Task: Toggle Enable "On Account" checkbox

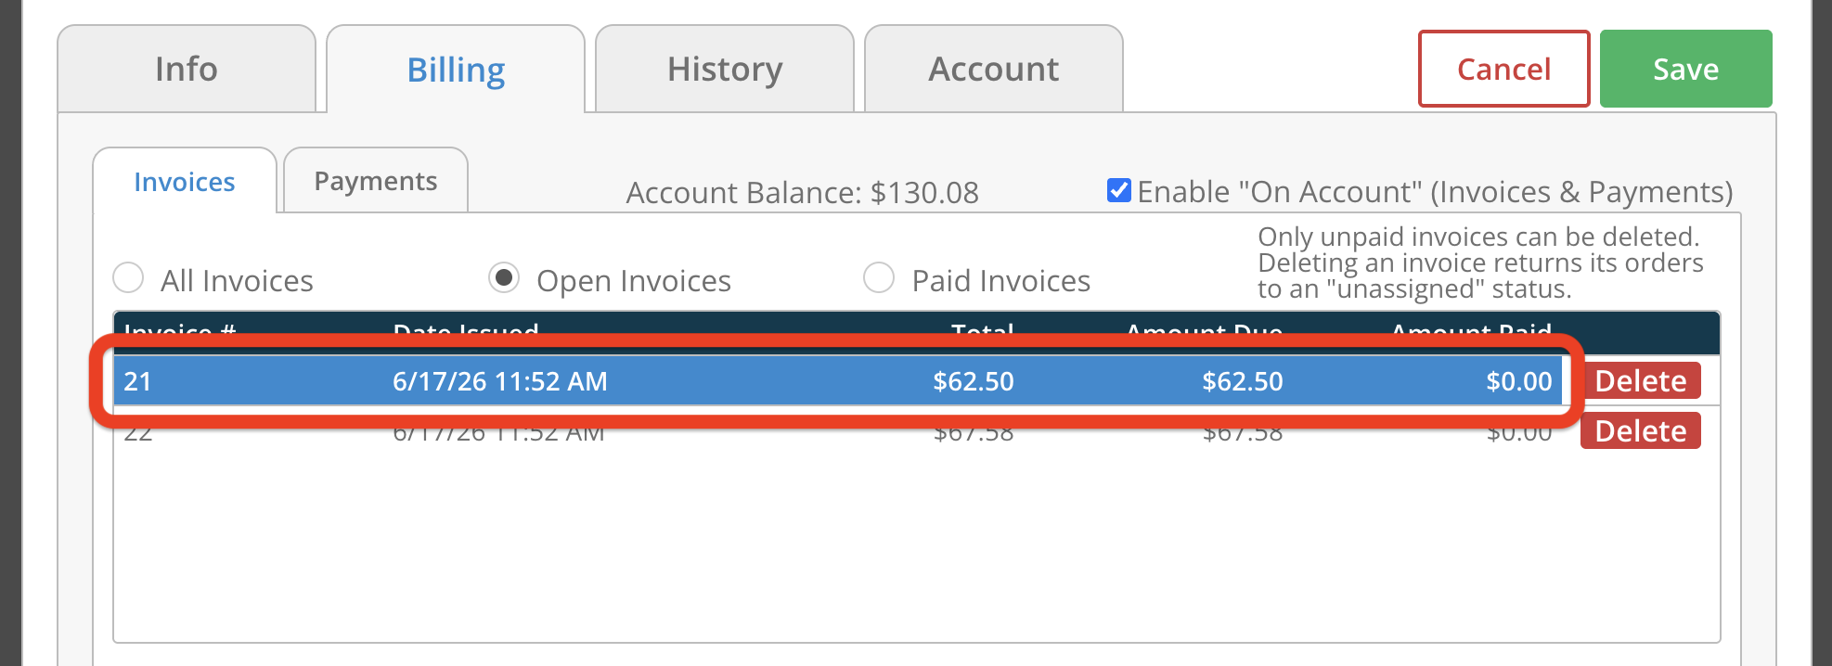Action: [1119, 190]
